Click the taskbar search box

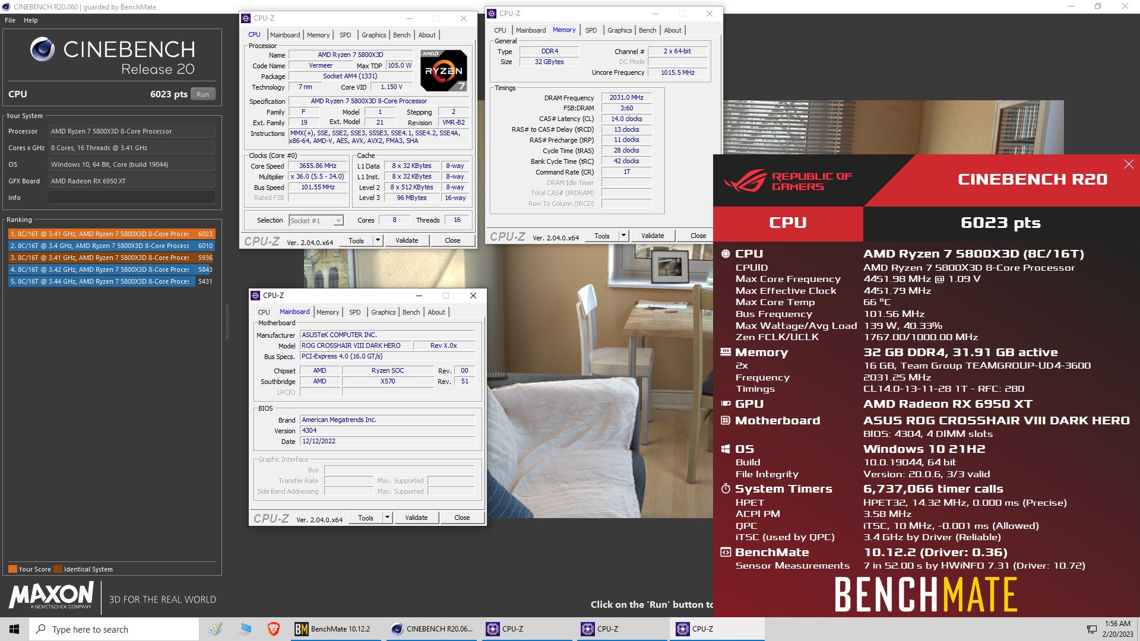point(114,629)
